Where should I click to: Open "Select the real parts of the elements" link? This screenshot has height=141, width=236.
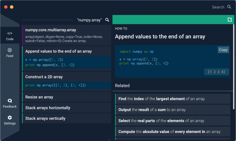pyautogui.click(x=172, y=121)
